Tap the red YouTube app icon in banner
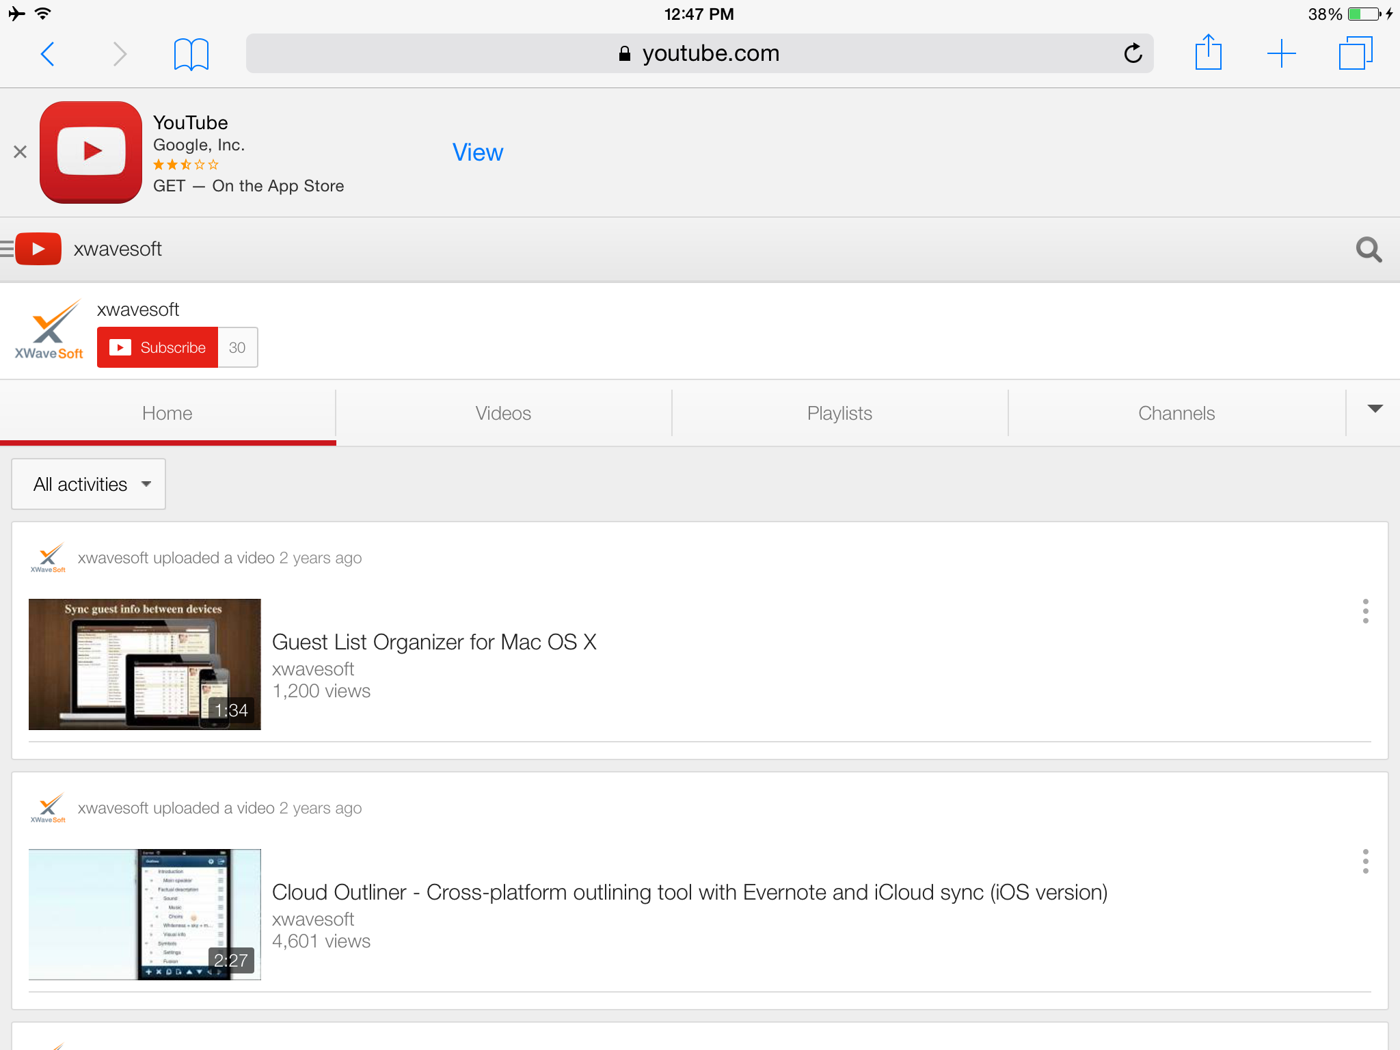This screenshot has height=1050, width=1400. tap(91, 152)
